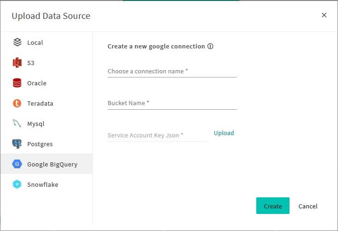Focus the connection name field

(172, 71)
